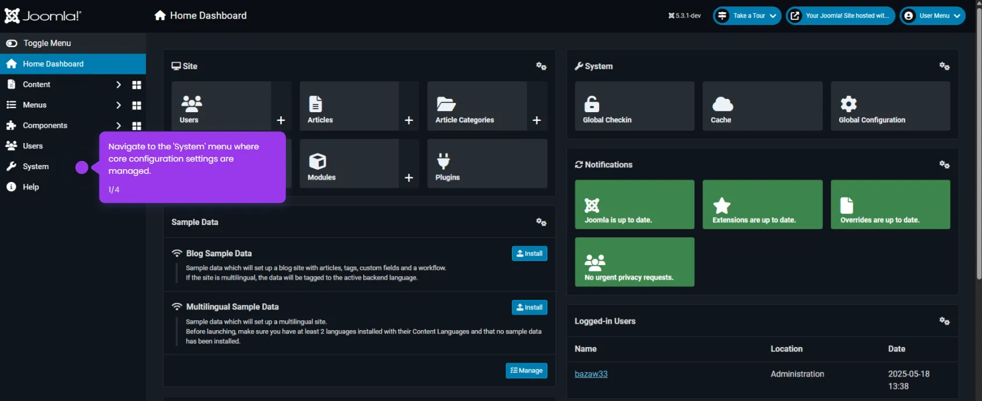
Task: Open Components dashboard grid icon
Action: coord(137,126)
